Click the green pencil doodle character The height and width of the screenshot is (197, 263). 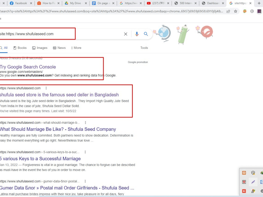click(183, 34)
